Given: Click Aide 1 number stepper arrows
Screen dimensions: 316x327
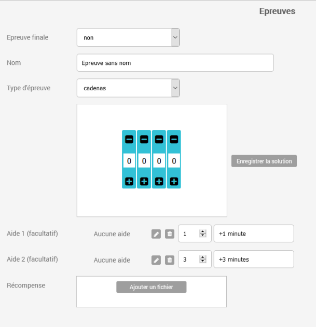Looking at the screenshot, I should pyautogui.click(x=203, y=234).
